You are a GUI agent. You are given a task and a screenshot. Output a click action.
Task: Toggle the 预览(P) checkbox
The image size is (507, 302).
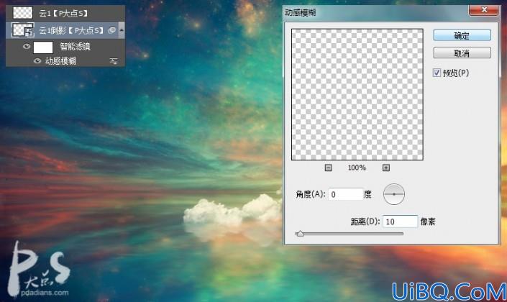[437, 73]
